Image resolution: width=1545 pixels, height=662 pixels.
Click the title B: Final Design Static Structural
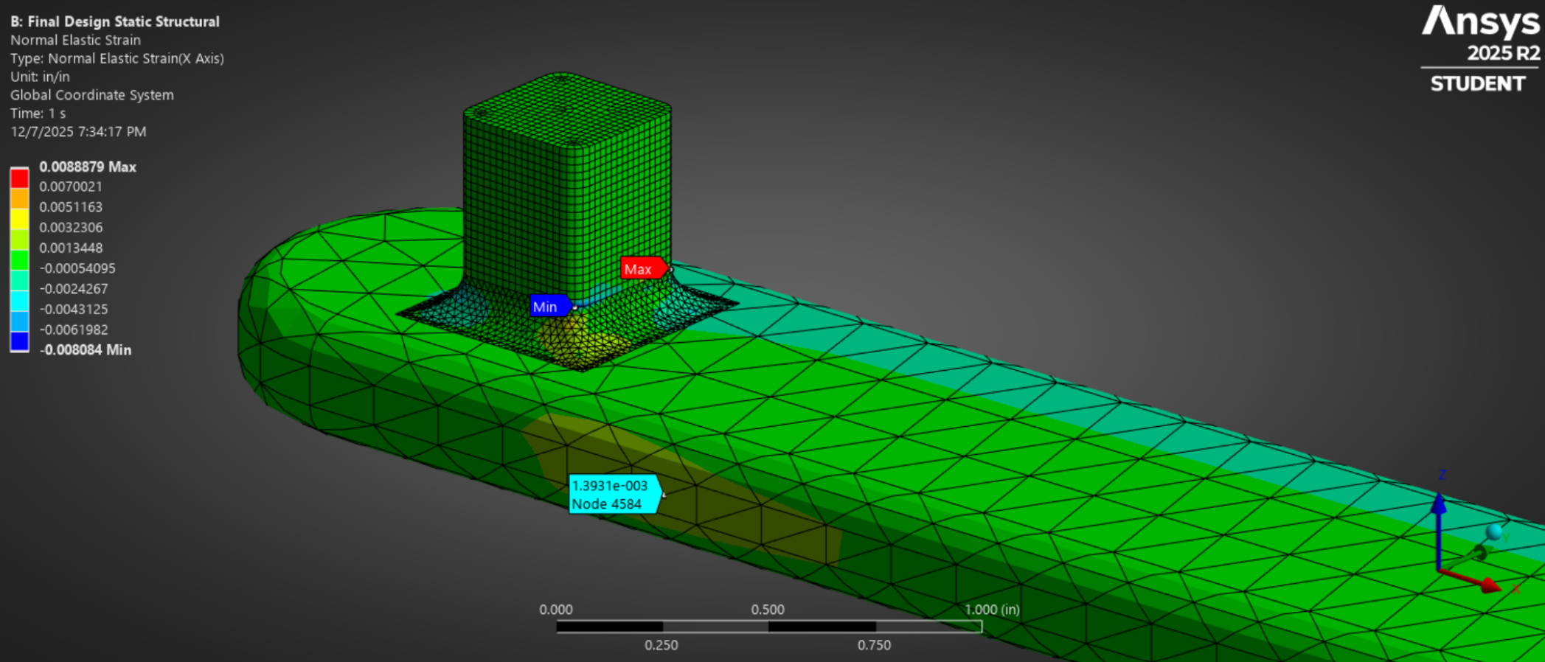[115, 21]
